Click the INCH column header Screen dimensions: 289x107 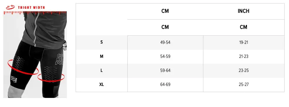tap(243, 11)
